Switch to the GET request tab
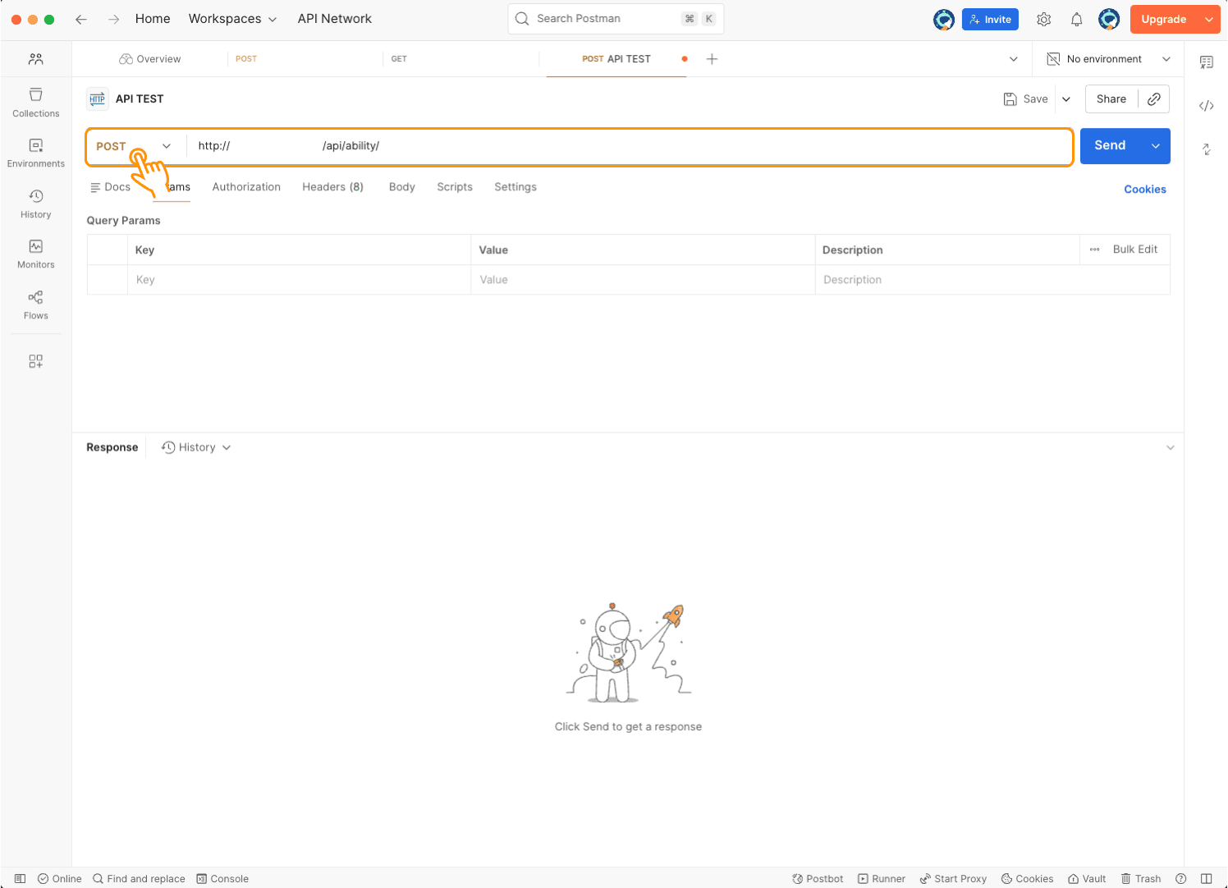 click(x=399, y=59)
